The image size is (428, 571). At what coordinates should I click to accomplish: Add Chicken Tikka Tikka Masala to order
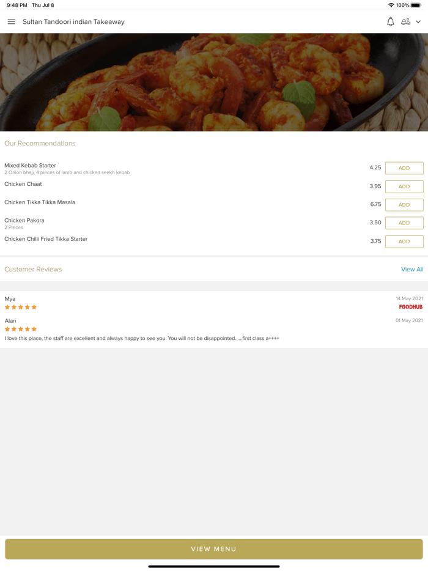coord(404,204)
